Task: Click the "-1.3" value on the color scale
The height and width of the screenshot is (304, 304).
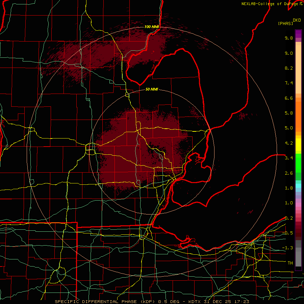Action: (287, 248)
